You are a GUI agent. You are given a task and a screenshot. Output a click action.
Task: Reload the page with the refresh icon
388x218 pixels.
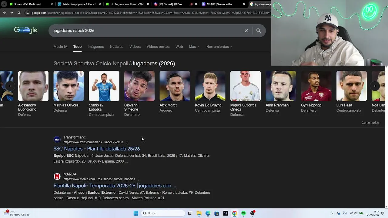coord(19,13)
